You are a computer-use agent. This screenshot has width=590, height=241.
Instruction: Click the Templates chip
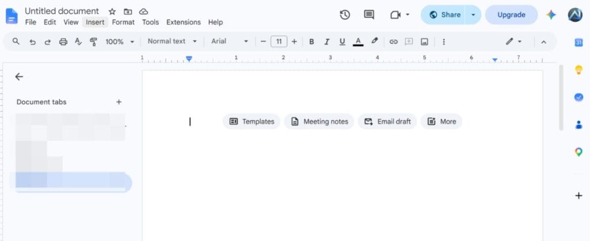(251, 121)
